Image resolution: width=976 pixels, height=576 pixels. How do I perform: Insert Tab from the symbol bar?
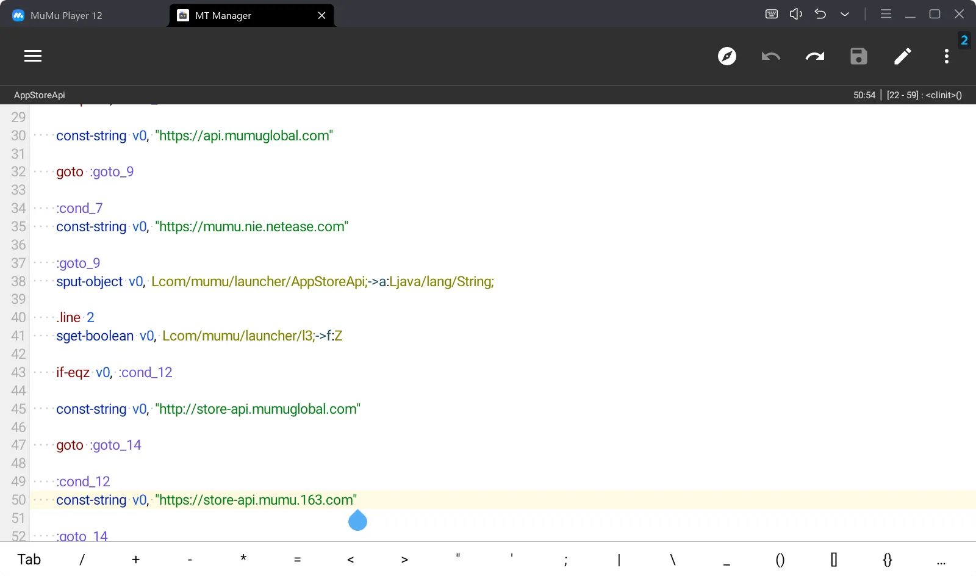[29, 560]
